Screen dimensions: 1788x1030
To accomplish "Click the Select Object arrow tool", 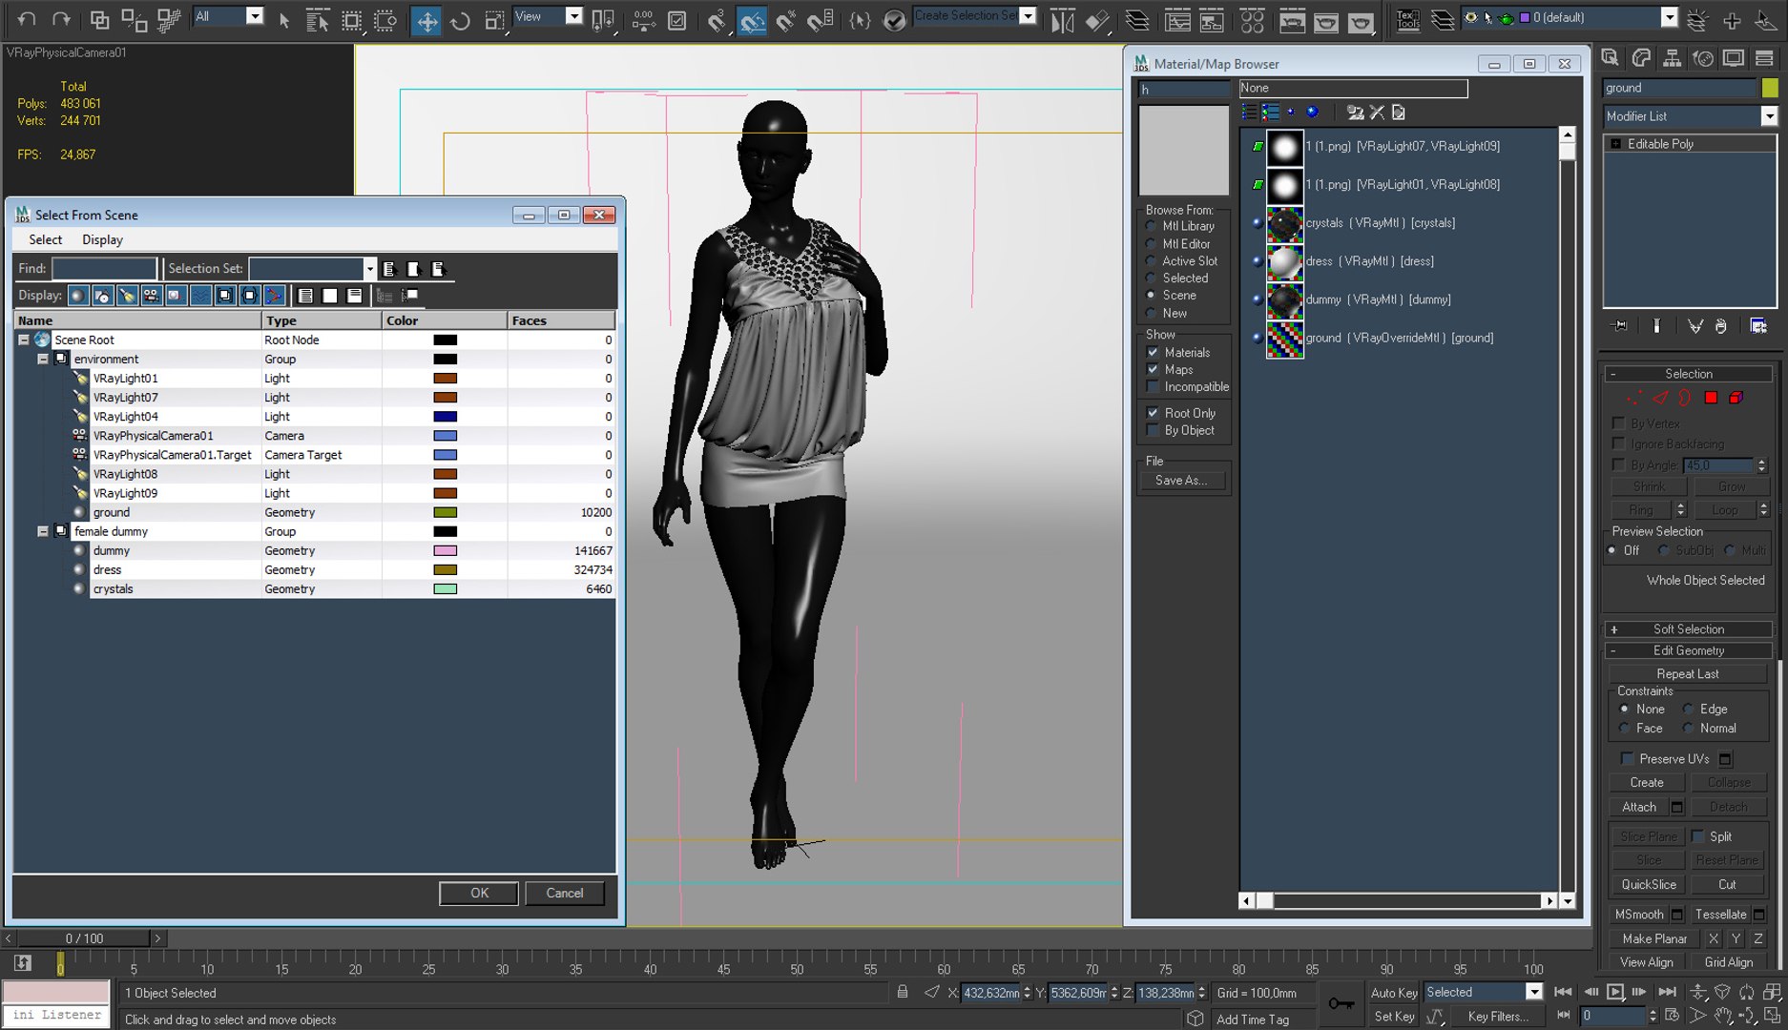I will coord(283,20).
